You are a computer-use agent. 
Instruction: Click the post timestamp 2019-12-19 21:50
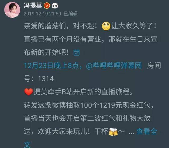click(x=42, y=14)
